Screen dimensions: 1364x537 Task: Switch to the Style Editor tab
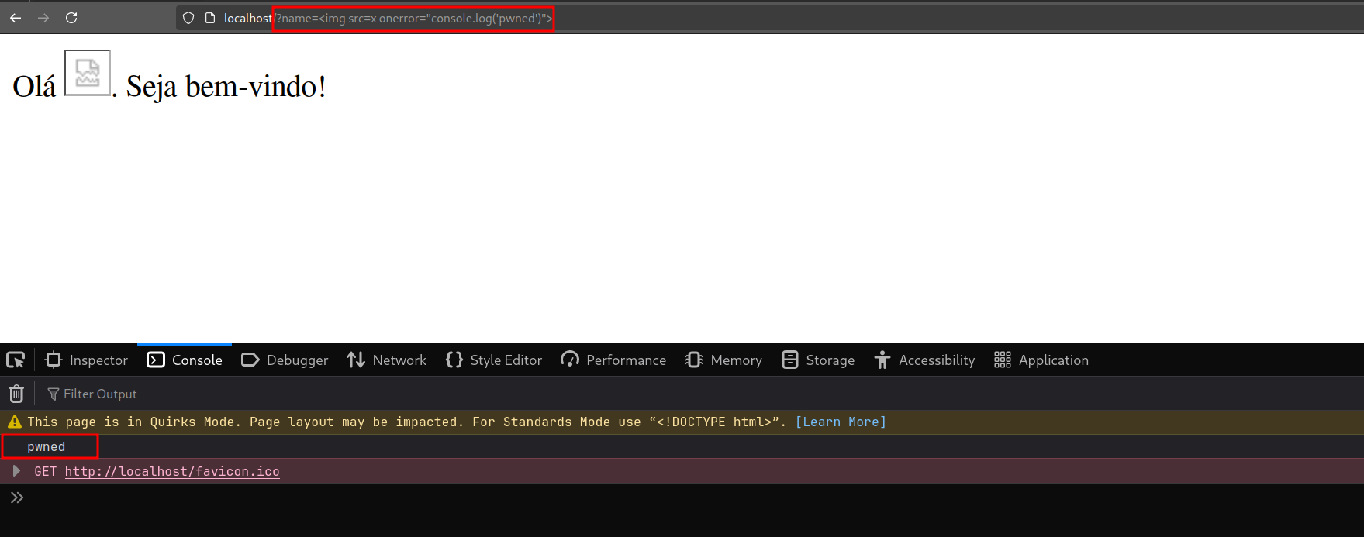494,360
